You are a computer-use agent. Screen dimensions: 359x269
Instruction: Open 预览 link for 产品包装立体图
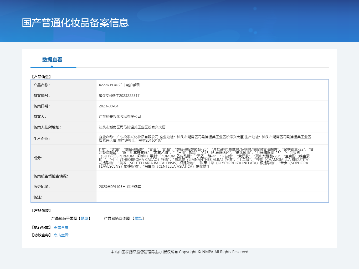tap(138, 218)
